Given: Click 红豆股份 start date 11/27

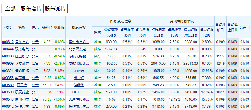Looking at the screenshot, I should click(220, 56).
